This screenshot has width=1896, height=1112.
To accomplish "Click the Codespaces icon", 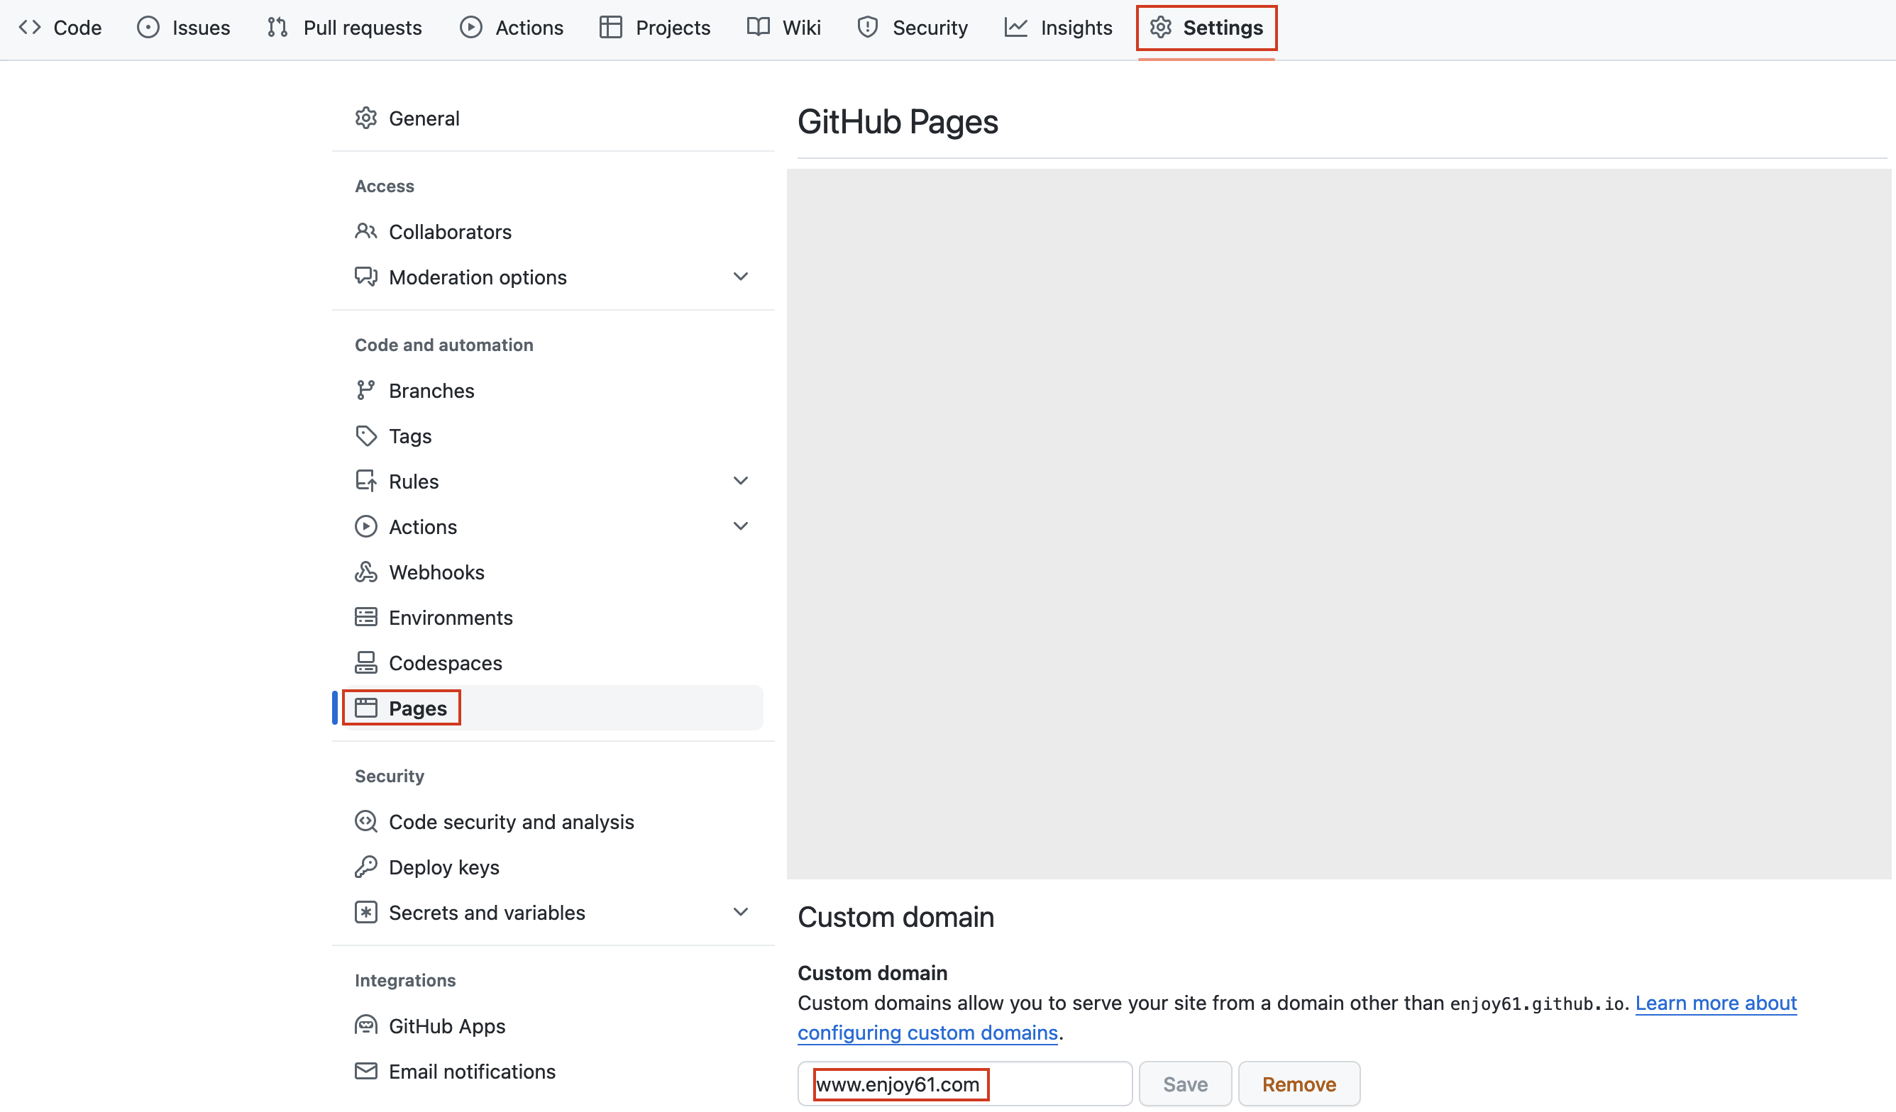I will point(366,662).
